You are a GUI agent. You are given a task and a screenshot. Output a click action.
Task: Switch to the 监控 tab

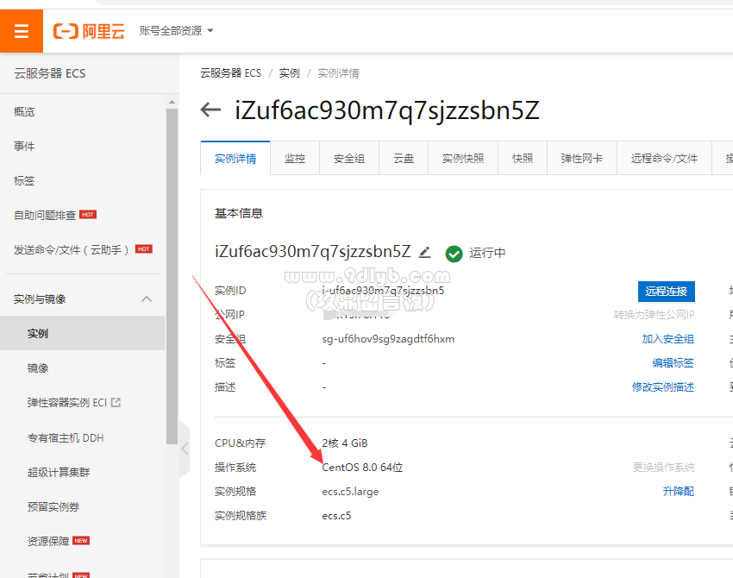(295, 159)
